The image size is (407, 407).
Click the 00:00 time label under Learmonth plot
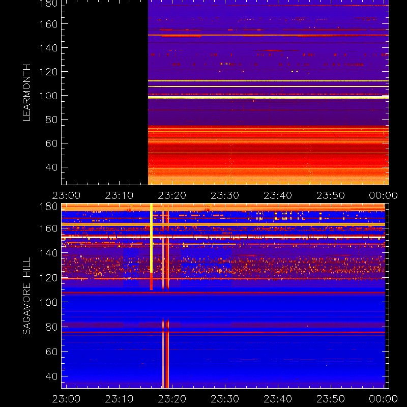384,195
